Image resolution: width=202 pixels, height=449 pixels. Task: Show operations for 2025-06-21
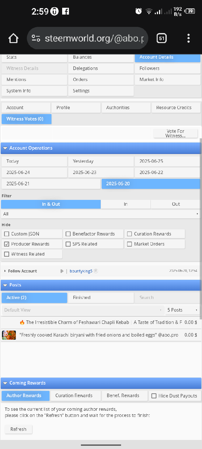coord(51,184)
